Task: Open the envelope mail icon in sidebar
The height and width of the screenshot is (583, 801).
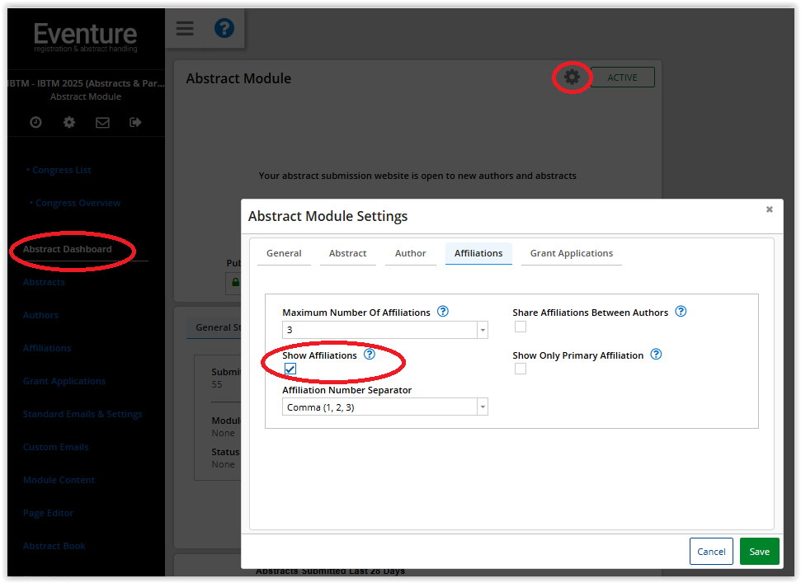Action: pos(102,122)
